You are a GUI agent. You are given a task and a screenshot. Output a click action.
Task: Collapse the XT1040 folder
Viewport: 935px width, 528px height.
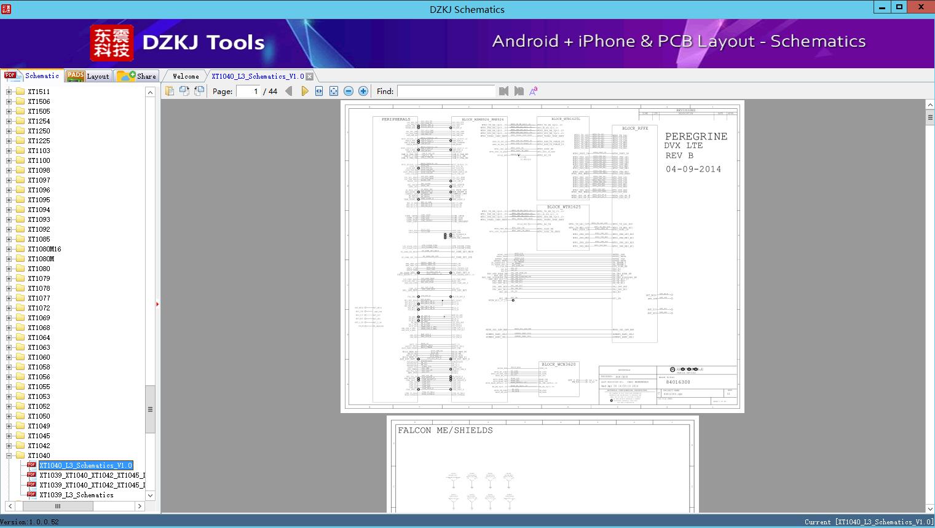click(9, 455)
